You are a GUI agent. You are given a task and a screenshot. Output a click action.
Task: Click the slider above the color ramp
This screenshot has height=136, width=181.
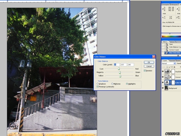(x=170, y=34)
